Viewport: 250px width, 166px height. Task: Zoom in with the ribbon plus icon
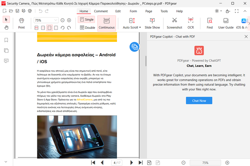point(69,20)
